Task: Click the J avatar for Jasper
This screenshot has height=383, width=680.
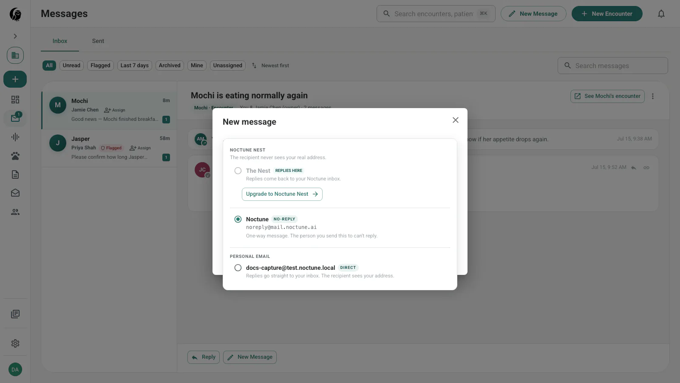Action: [58, 143]
